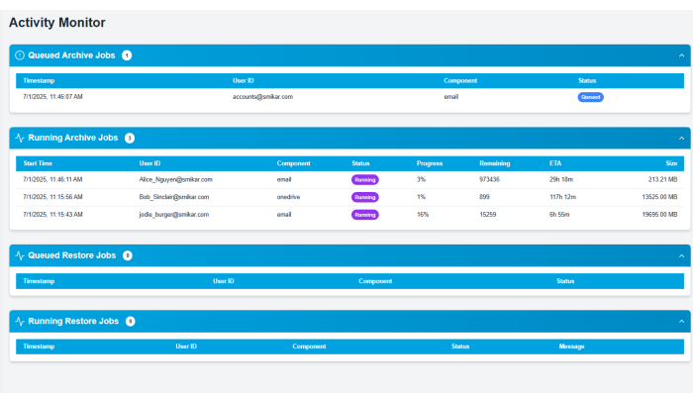Click the clock icon beside Queued Archive Jobs
The image size is (693, 393).
click(20, 55)
